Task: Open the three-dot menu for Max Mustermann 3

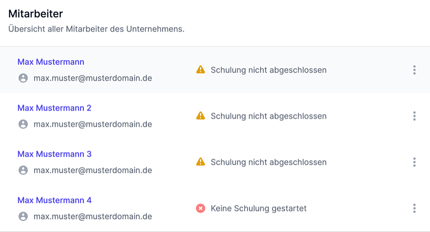Action: 415,162
